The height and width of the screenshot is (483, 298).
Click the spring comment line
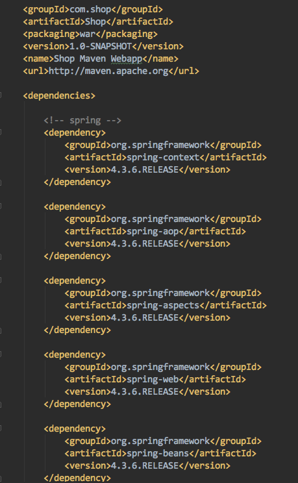tap(82, 120)
